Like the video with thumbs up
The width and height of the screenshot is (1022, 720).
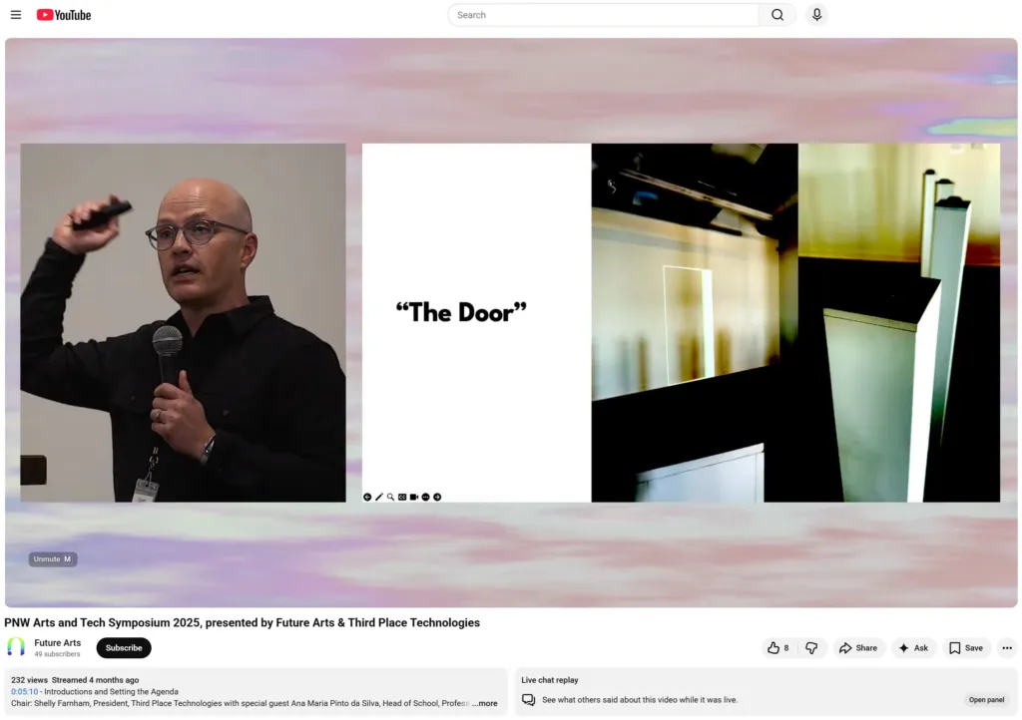pos(778,648)
